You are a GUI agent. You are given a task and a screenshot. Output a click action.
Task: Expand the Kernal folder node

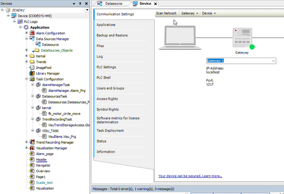(x=26, y=56)
